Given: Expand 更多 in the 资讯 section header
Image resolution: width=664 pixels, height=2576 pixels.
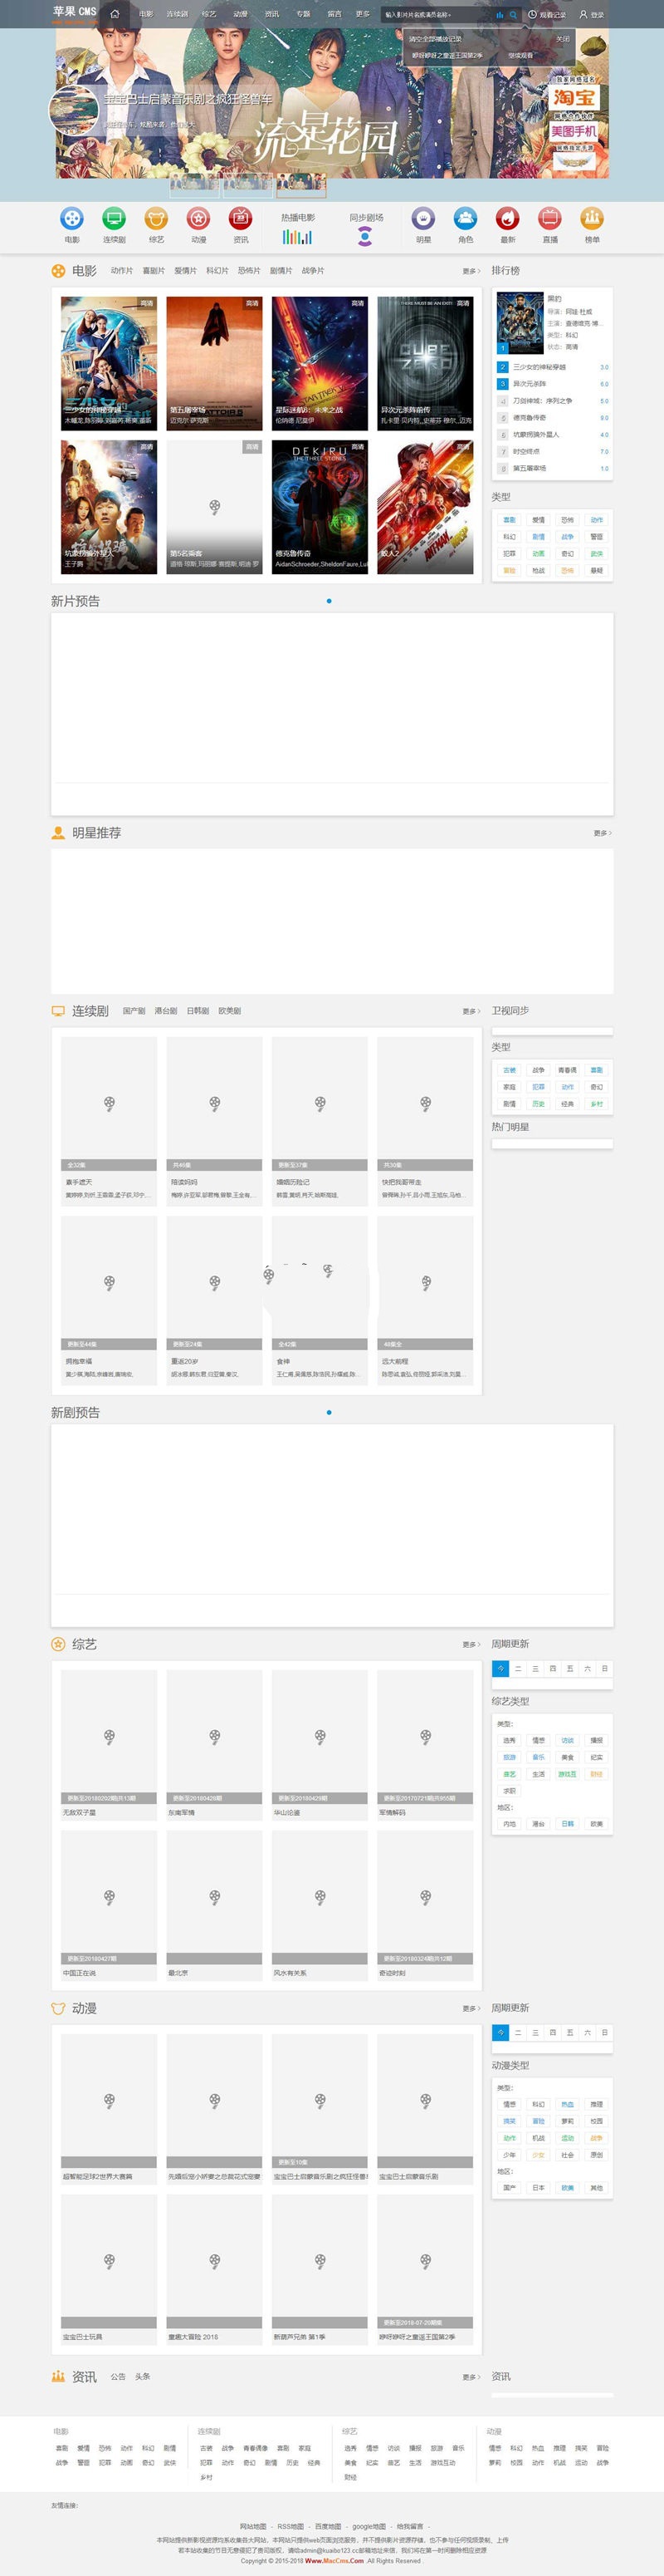Looking at the screenshot, I should click(471, 2377).
